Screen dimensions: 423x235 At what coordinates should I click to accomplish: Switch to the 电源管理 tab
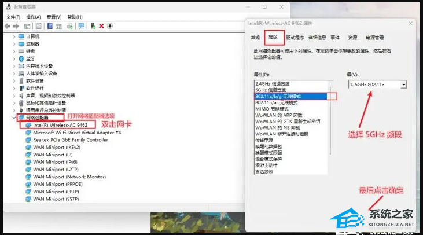point(375,38)
